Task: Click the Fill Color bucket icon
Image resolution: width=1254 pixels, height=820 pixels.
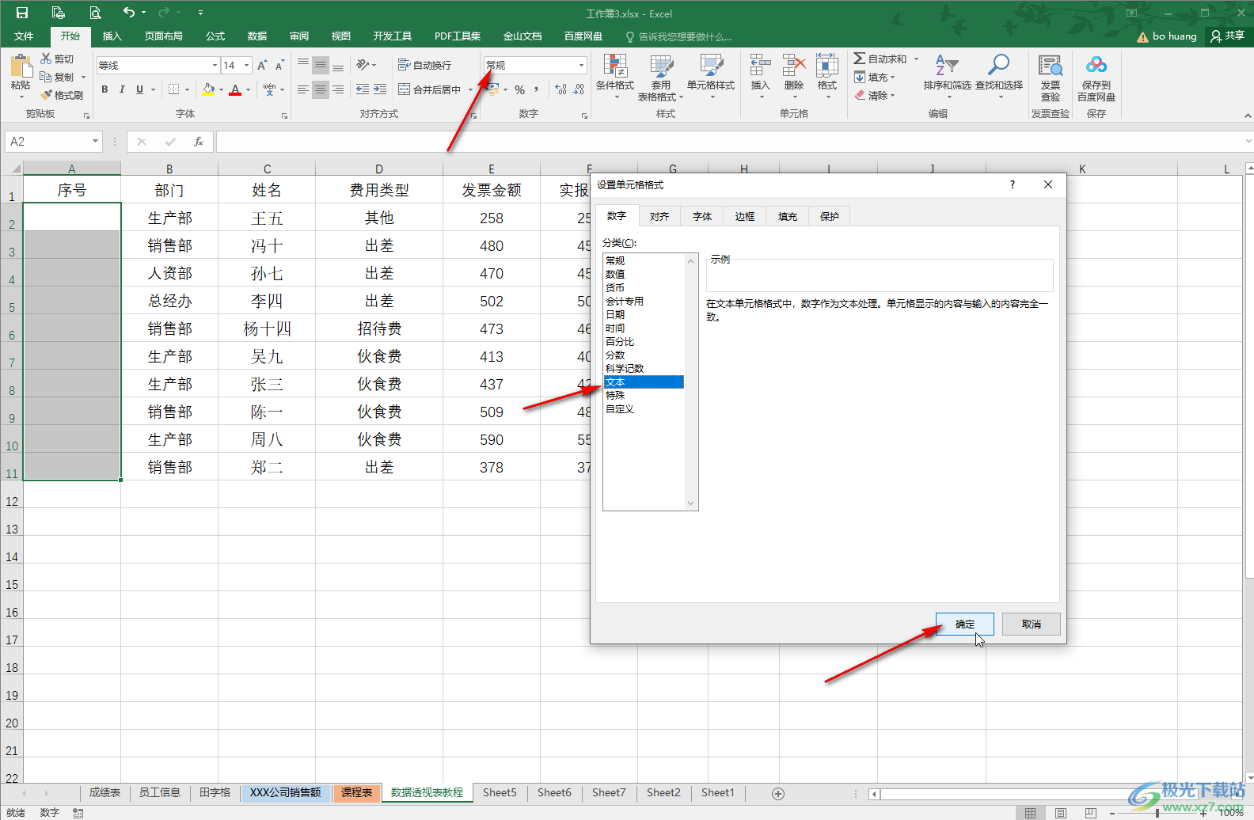Action: tap(208, 89)
